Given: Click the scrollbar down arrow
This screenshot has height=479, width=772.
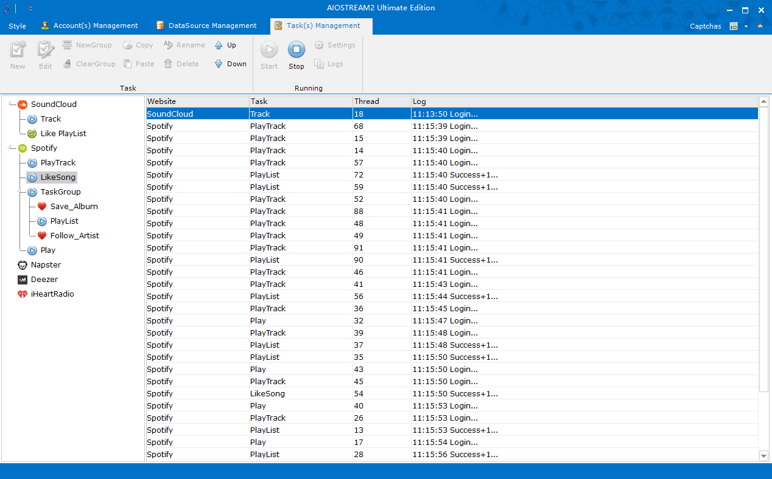Looking at the screenshot, I should [x=763, y=456].
